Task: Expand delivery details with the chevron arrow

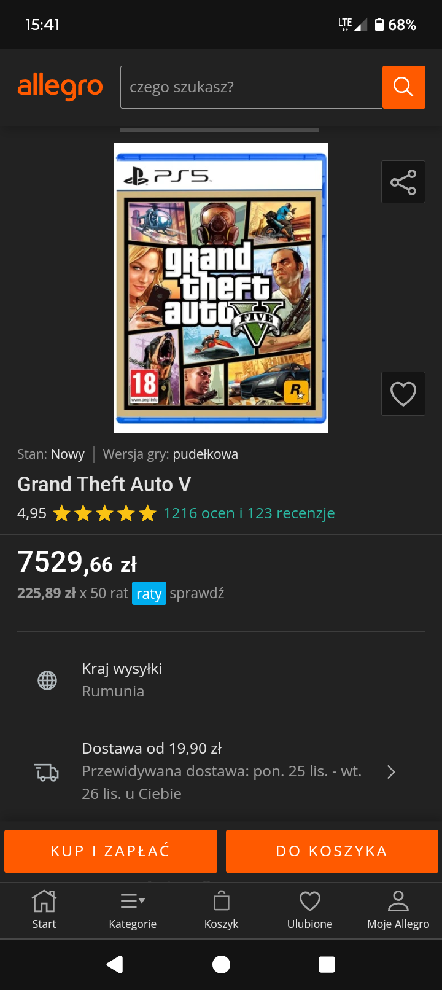Action: (391, 772)
